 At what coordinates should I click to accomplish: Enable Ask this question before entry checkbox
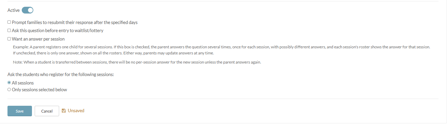coord(9,30)
